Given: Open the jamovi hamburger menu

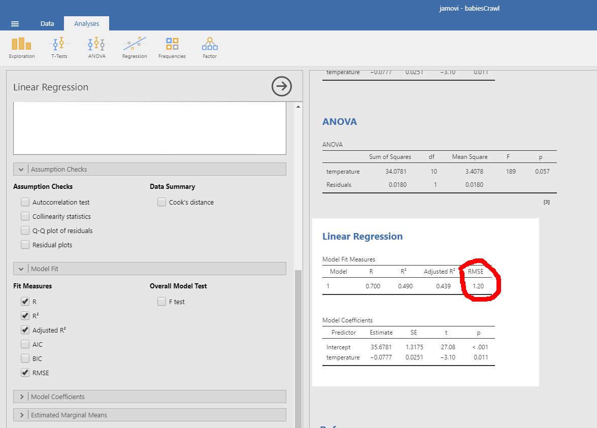Looking at the screenshot, I should coord(15,23).
